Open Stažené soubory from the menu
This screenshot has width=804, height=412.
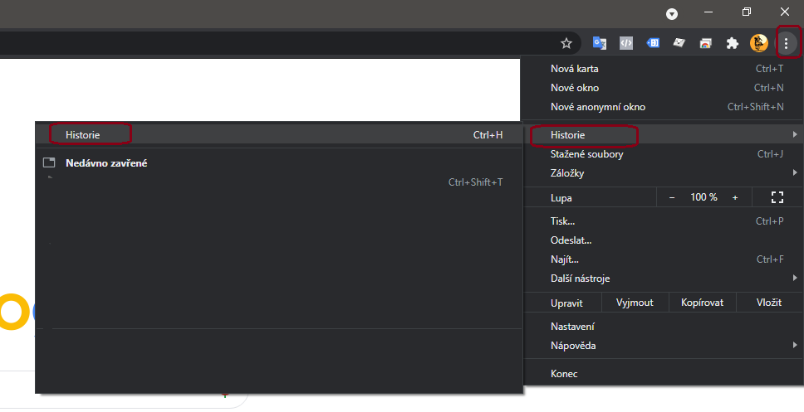click(x=587, y=154)
